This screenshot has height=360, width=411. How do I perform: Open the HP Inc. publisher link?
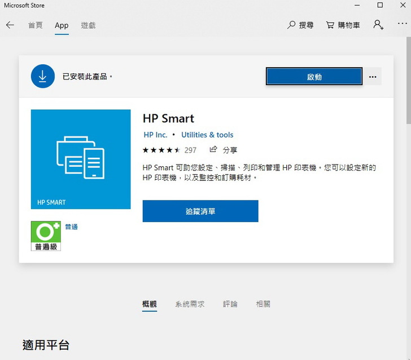[155, 135]
